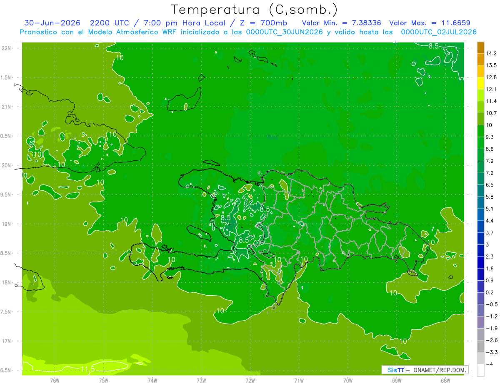
Task: Click the '0.2' colorbar value
Action: [x=490, y=292]
